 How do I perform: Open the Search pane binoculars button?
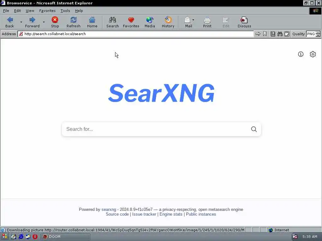coord(112,22)
